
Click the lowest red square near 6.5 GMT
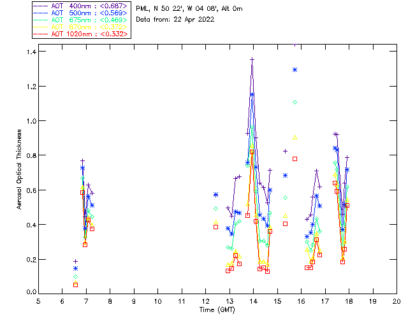75,285
